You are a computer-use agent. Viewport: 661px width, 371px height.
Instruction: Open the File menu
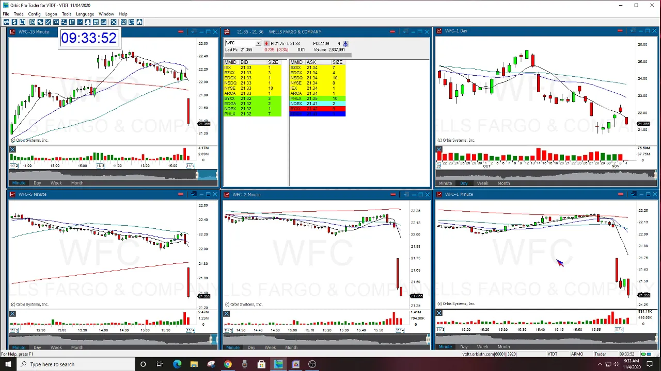[6, 14]
